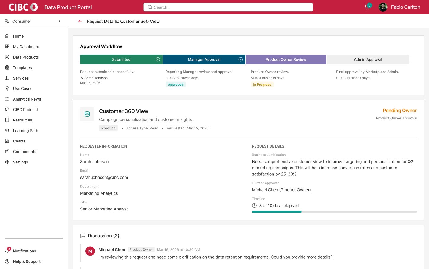Click the Marketing Analytics department value
Image resolution: width=429 pixels, height=269 pixels.
point(99,193)
